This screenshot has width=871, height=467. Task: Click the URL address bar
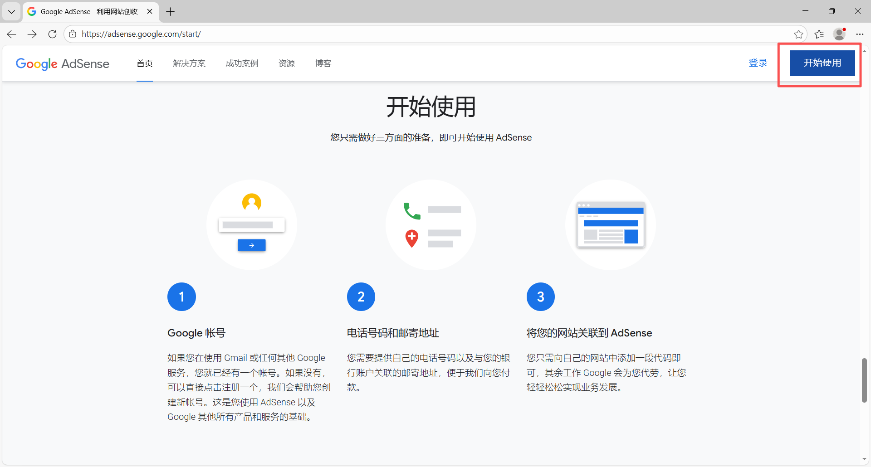[x=408, y=34]
